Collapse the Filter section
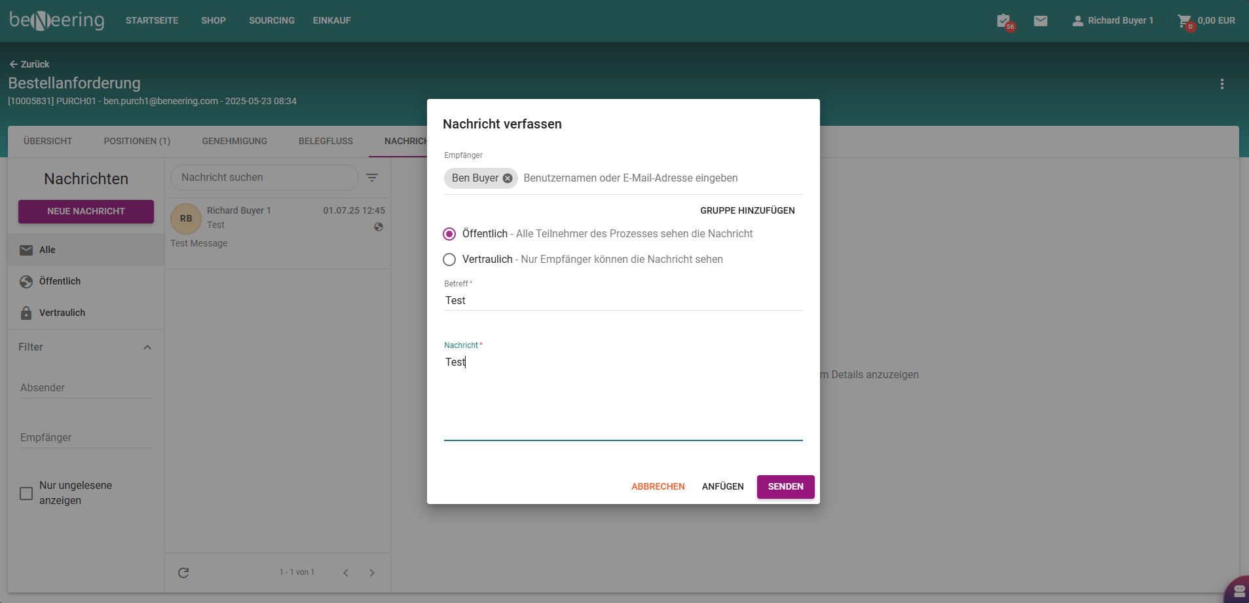The image size is (1249, 603). tap(147, 347)
